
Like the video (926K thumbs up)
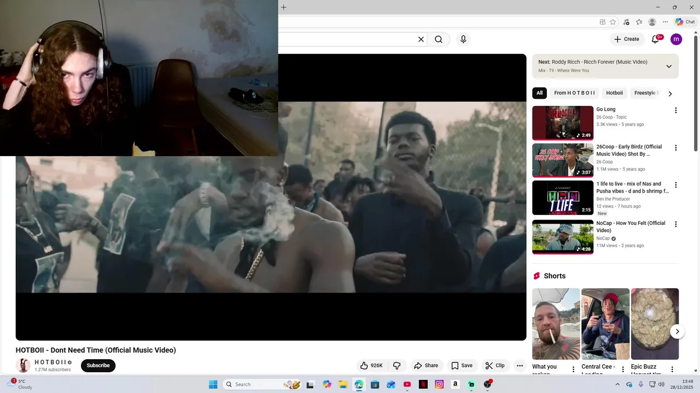pyautogui.click(x=371, y=366)
